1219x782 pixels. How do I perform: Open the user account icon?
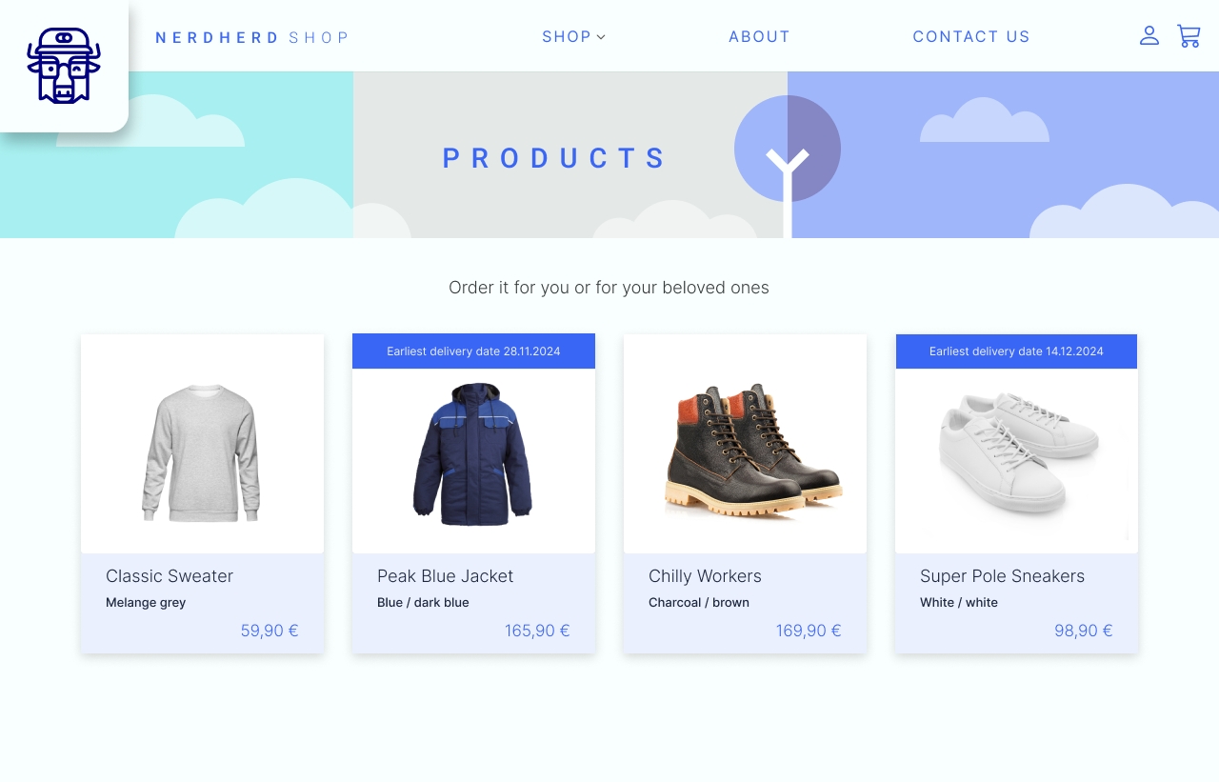coord(1149,36)
